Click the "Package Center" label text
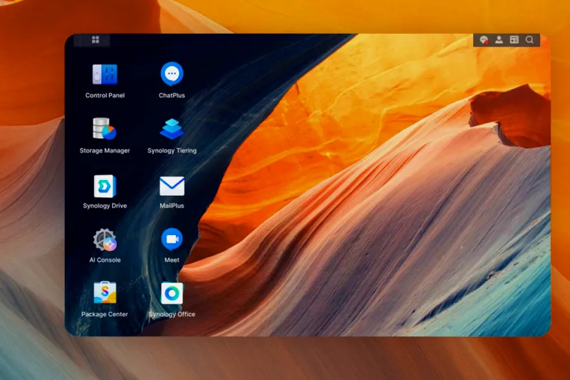 point(105,314)
